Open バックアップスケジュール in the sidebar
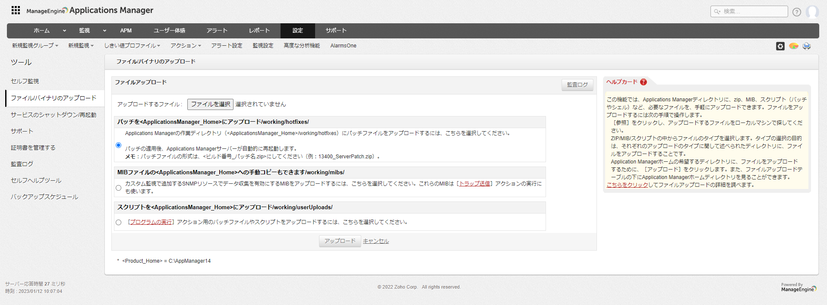Viewport: 827px width, 305px height. pyautogui.click(x=44, y=197)
